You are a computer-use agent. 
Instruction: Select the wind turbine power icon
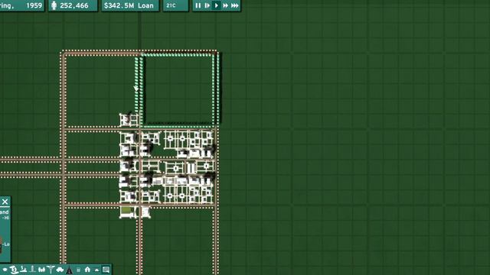point(51,270)
